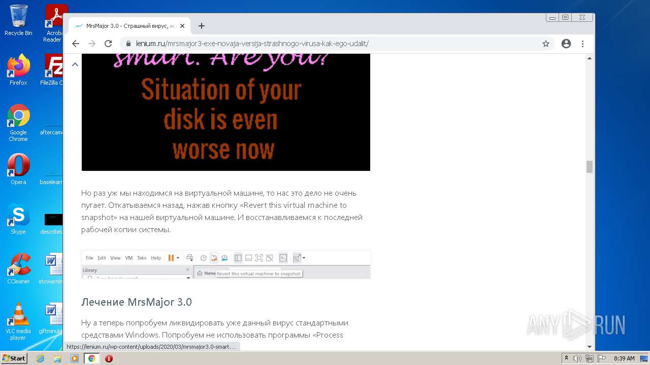The image size is (650, 365).
Task: Click the scroll-to-top chevron on page
Action: tap(75, 64)
